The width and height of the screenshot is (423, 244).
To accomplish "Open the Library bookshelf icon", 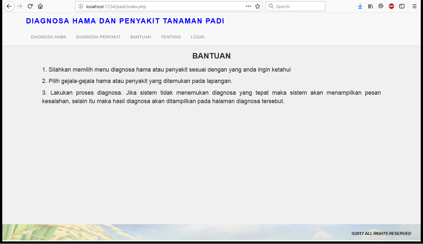I will pyautogui.click(x=371, y=6).
